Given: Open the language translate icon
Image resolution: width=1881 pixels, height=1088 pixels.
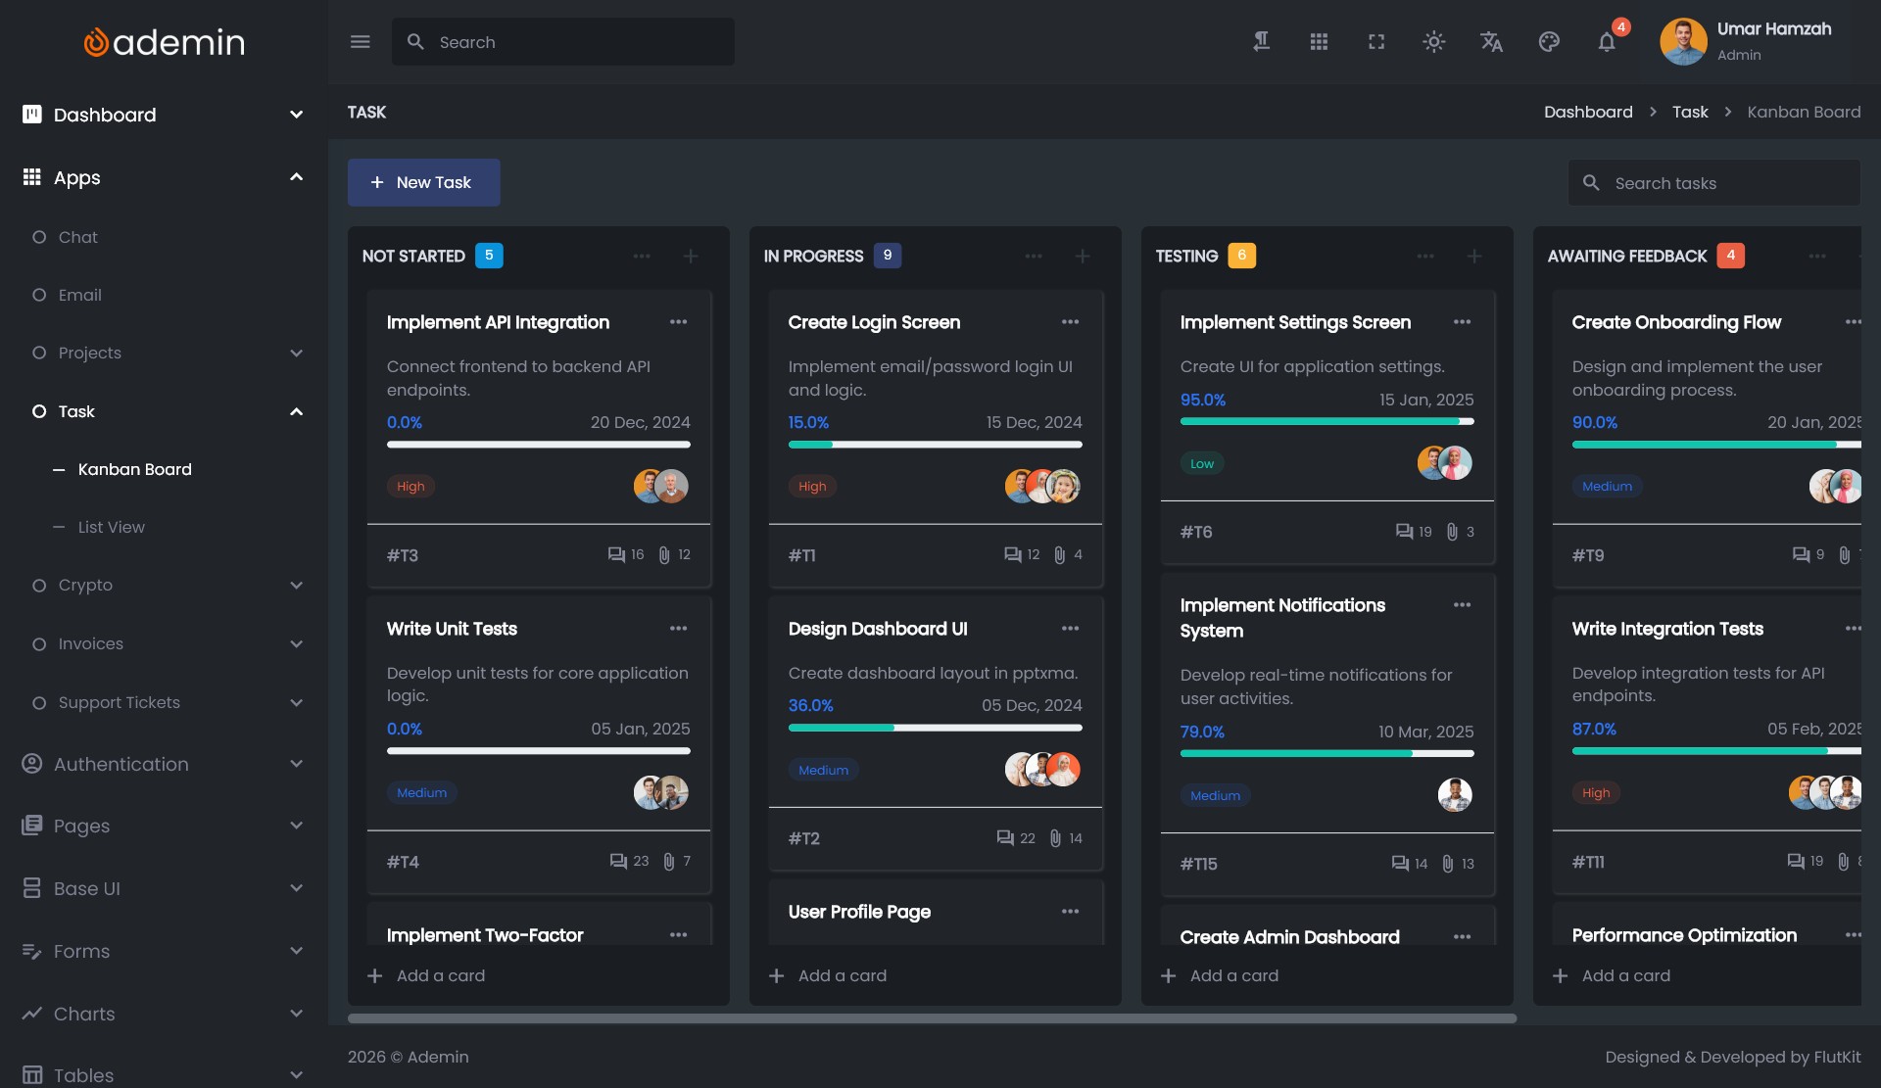Looking at the screenshot, I should (x=1491, y=42).
